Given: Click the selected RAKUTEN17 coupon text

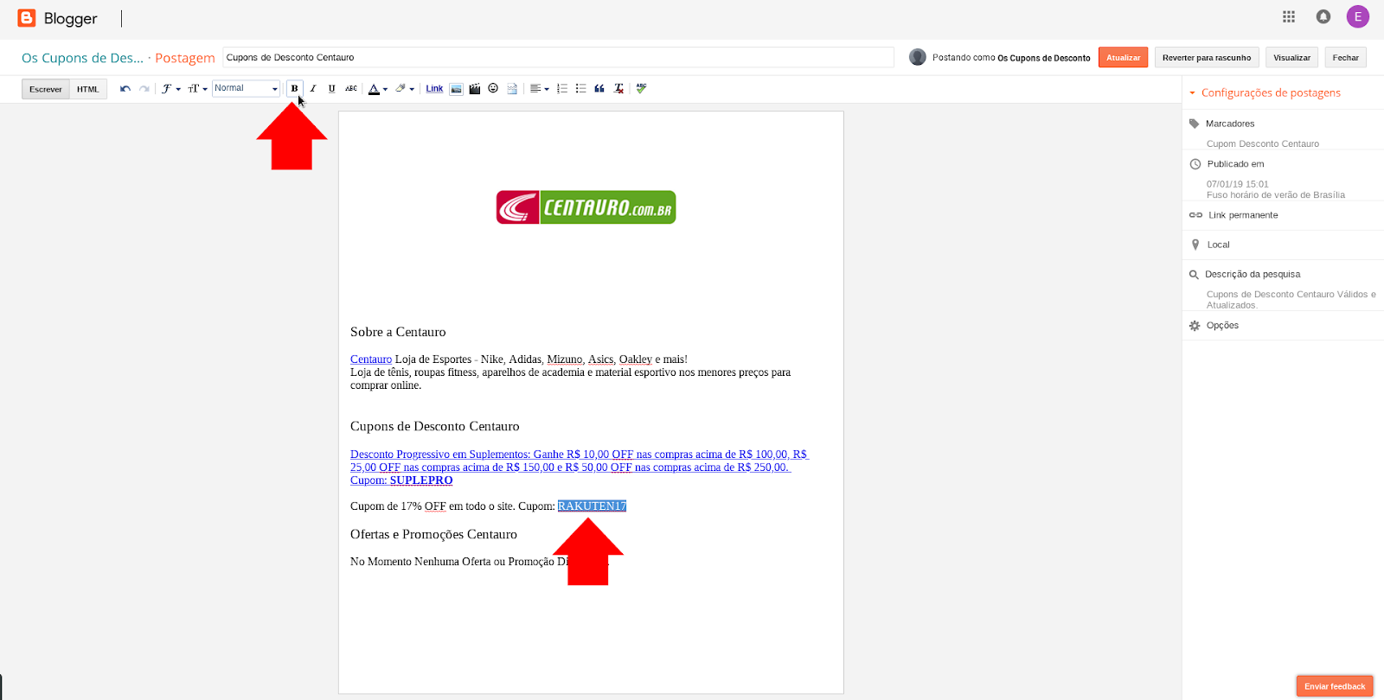Looking at the screenshot, I should pyautogui.click(x=592, y=506).
